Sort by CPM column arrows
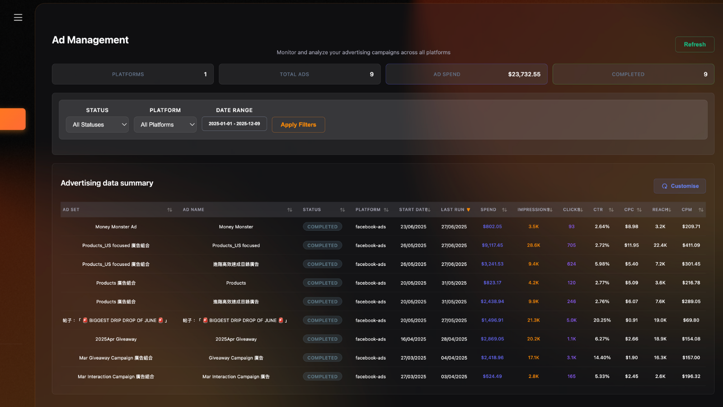Screen dimensions: 723x407 (700, 210)
